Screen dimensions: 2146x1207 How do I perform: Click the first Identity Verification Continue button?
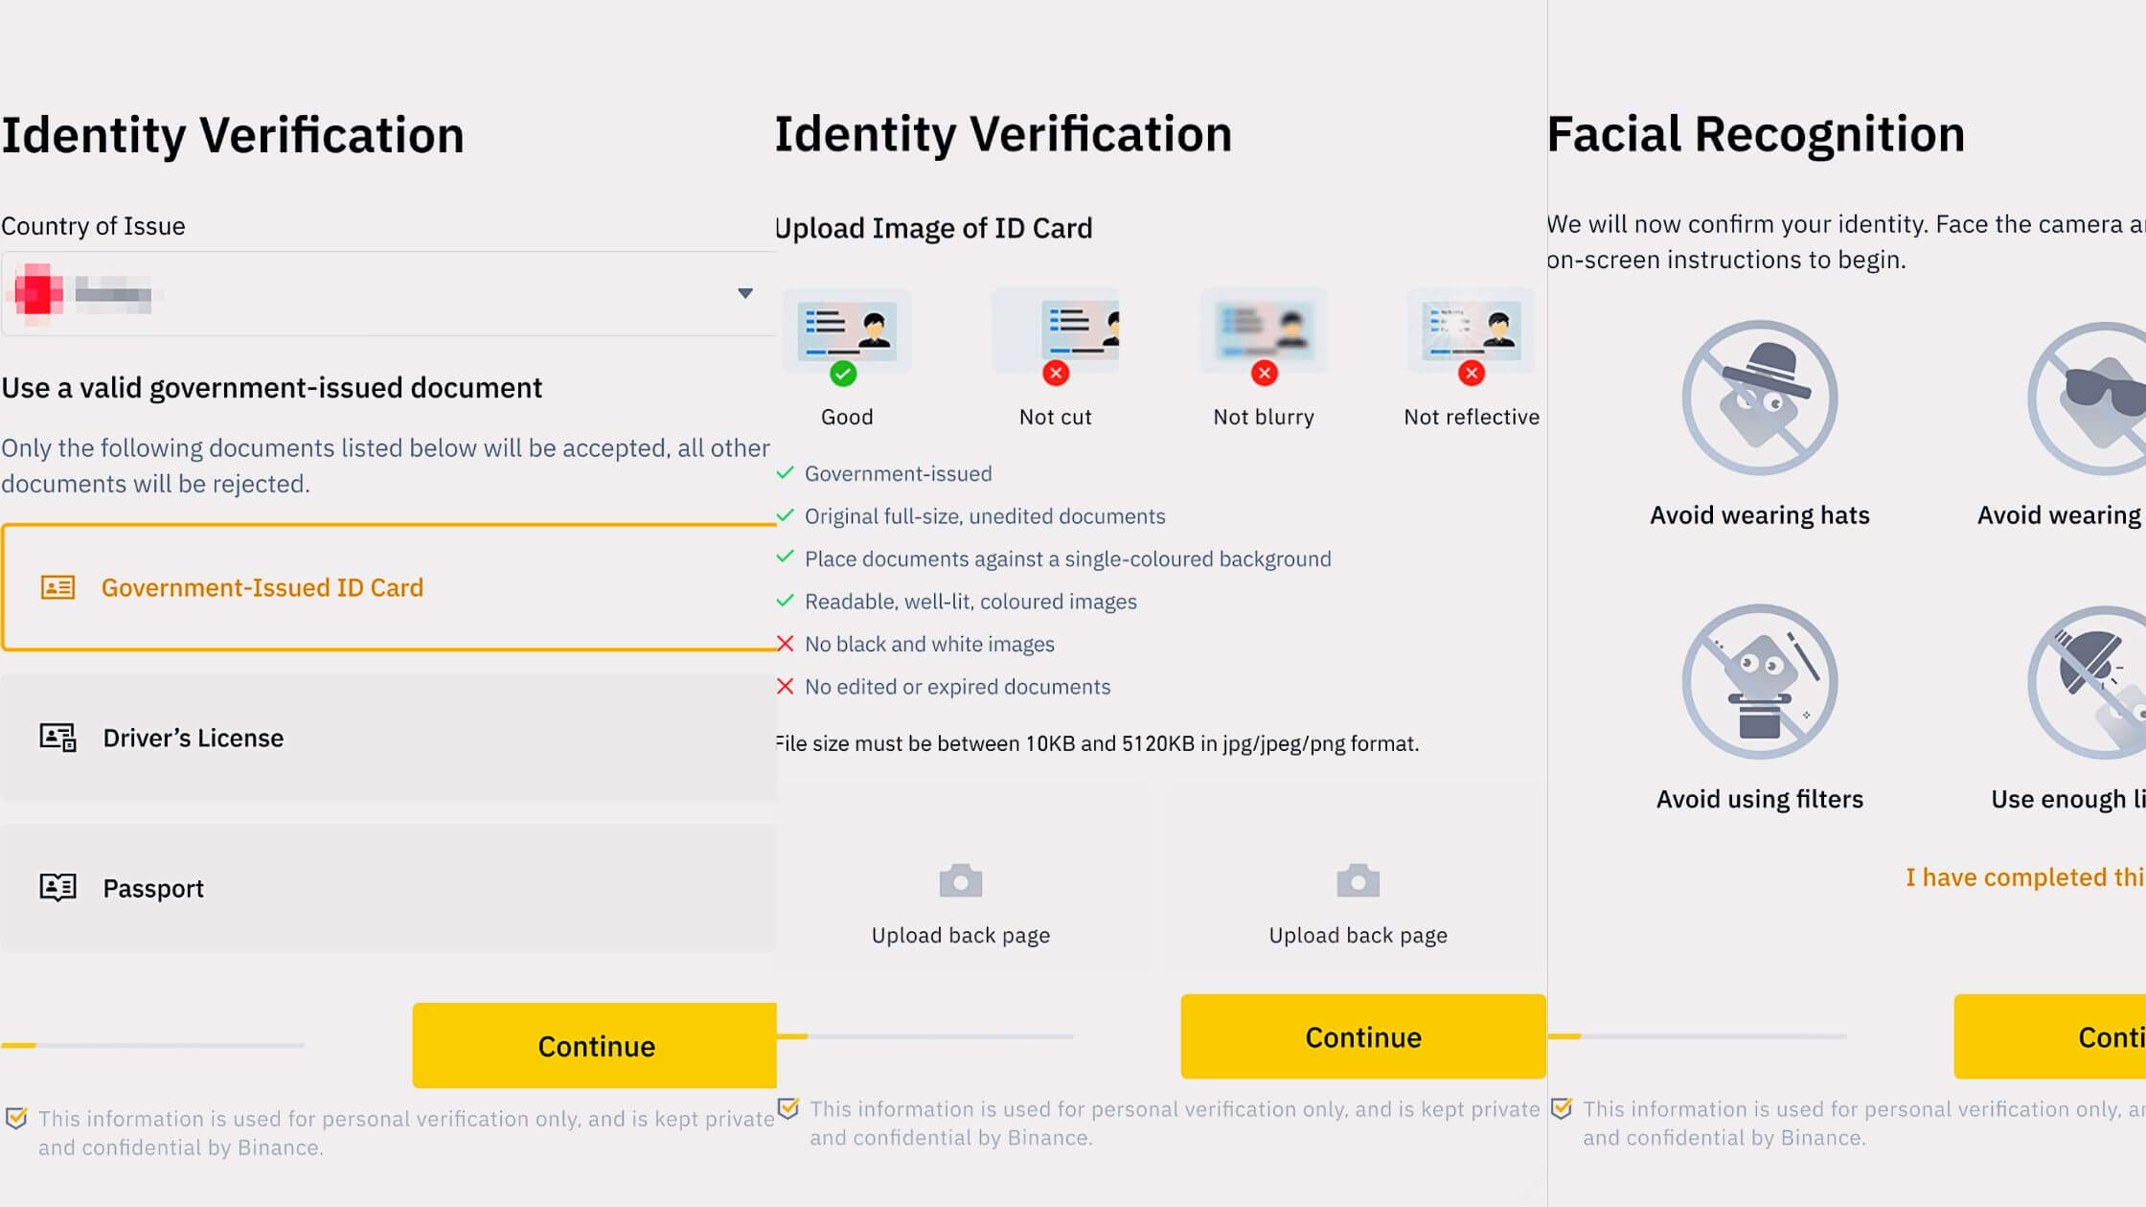pos(597,1045)
